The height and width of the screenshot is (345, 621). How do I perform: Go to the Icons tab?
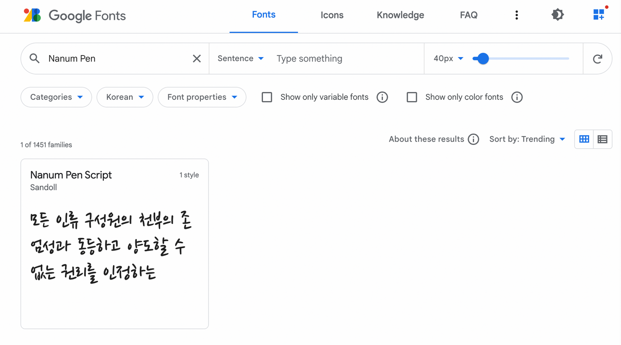(332, 15)
